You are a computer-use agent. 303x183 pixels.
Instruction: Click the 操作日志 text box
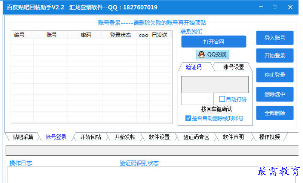click(151, 175)
